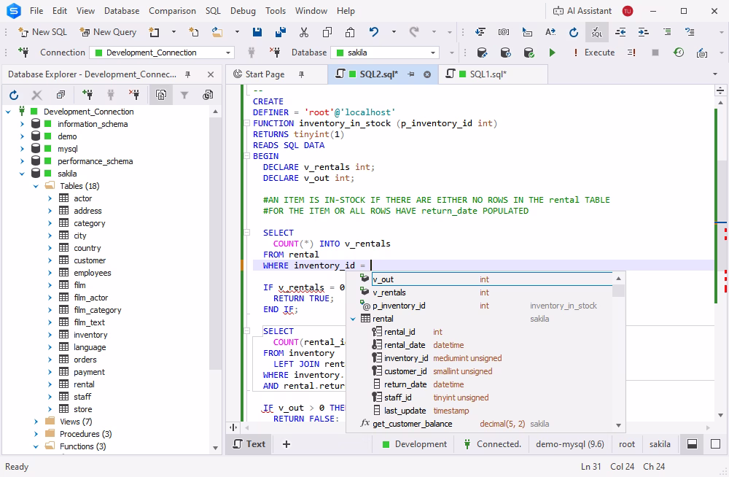Screen dimensions: 729x477
Task: Collapse the sakila database node
Action: 22,174
